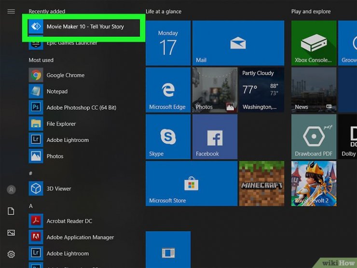Open the hamburger menu at the top of Start
The image size is (357, 268).
coord(11,11)
